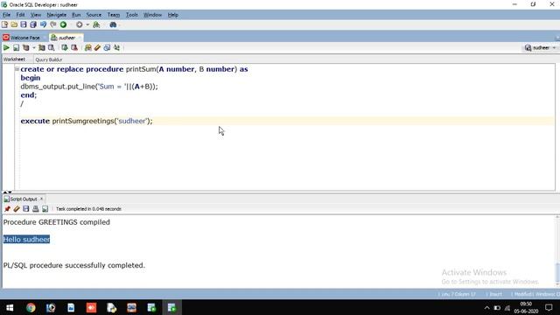Click the Back navigation circle icon
Screen dimensions: 560x315
80,24
